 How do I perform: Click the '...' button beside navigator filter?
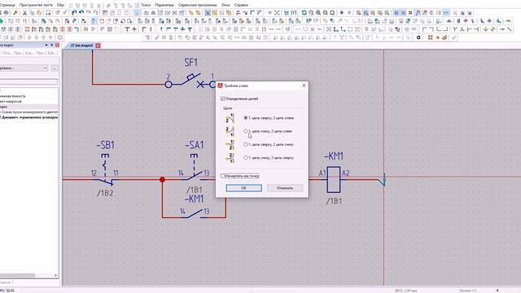click(55, 68)
